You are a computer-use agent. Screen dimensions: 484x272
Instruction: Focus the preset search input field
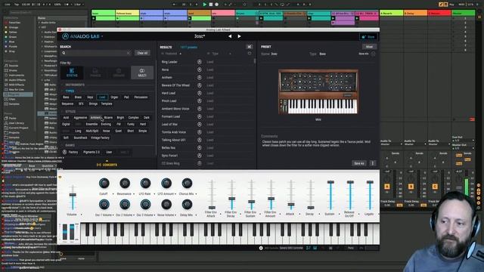[x=96, y=53]
